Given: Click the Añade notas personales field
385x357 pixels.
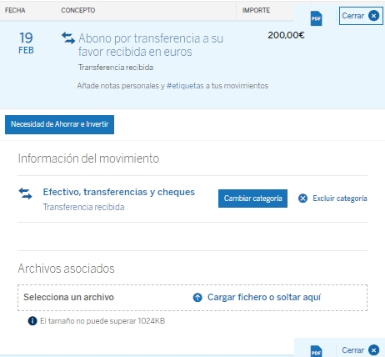Looking at the screenshot, I should (x=172, y=86).
